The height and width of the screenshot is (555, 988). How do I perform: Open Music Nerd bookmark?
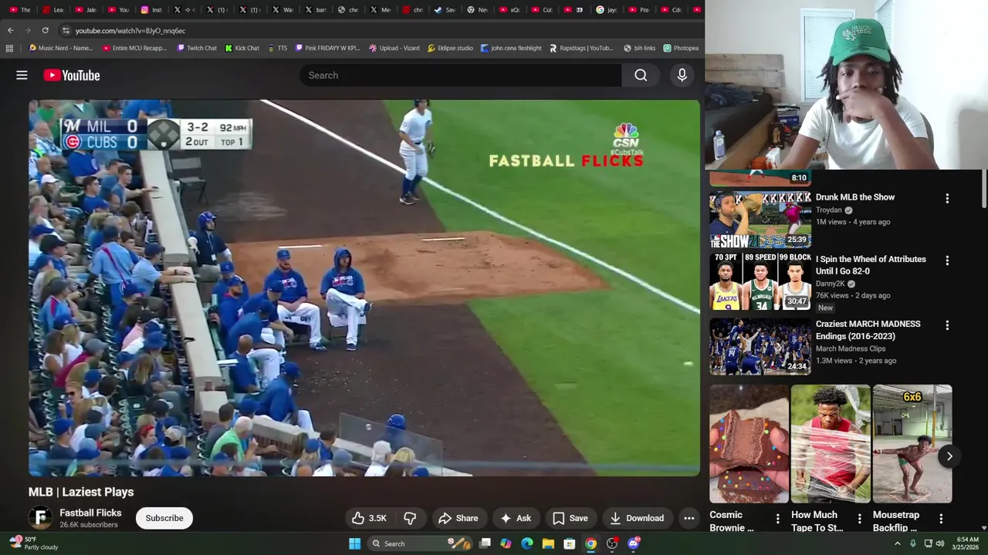[60, 48]
